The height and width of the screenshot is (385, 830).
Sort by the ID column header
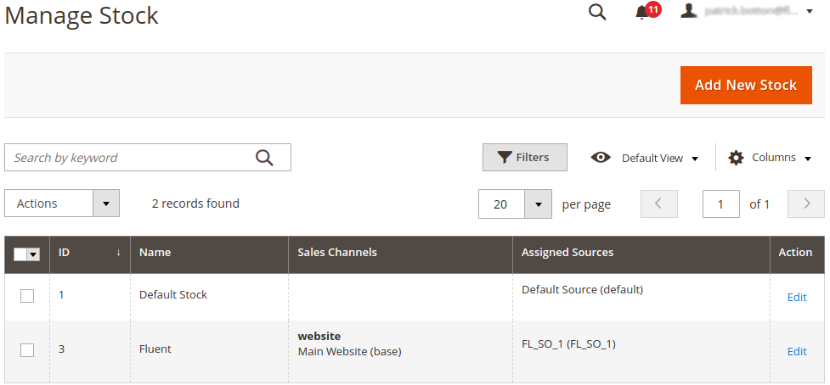[89, 253]
